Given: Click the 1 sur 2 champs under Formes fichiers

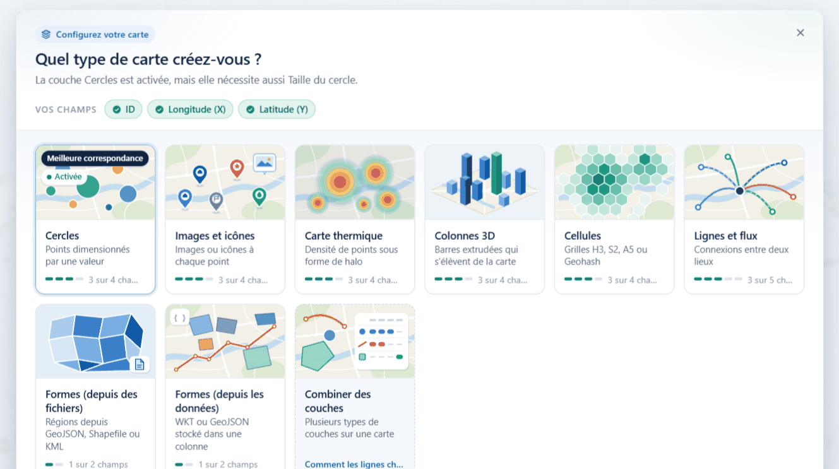Looking at the screenshot, I should [98, 465].
